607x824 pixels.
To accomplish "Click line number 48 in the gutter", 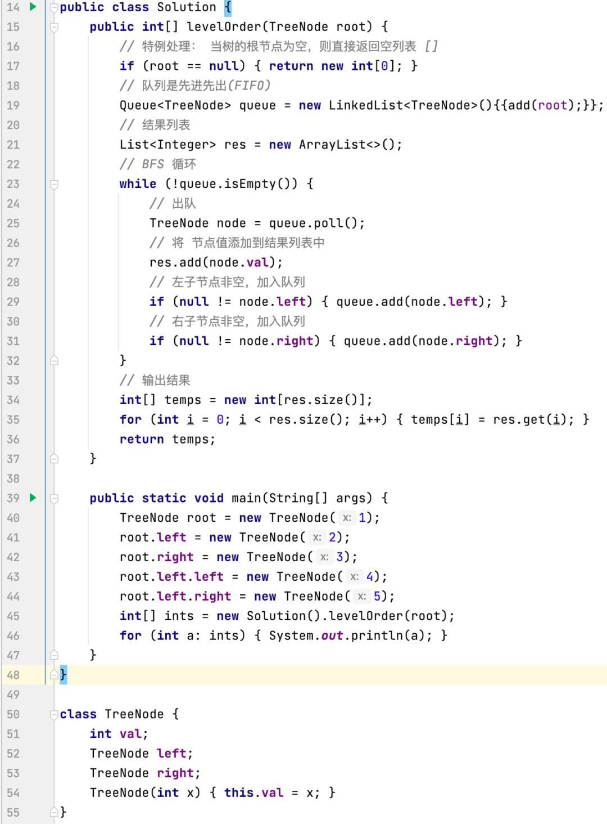I will tap(13, 675).
